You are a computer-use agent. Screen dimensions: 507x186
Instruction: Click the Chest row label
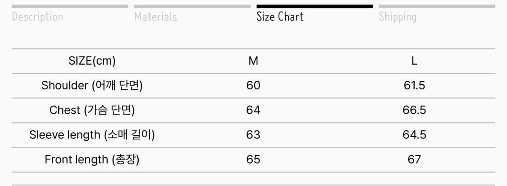[x=92, y=110]
